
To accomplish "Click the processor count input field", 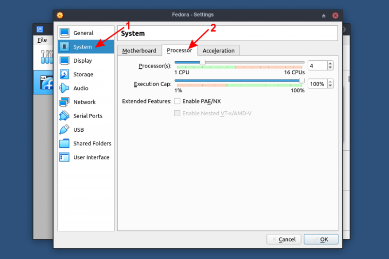I will (x=318, y=66).
